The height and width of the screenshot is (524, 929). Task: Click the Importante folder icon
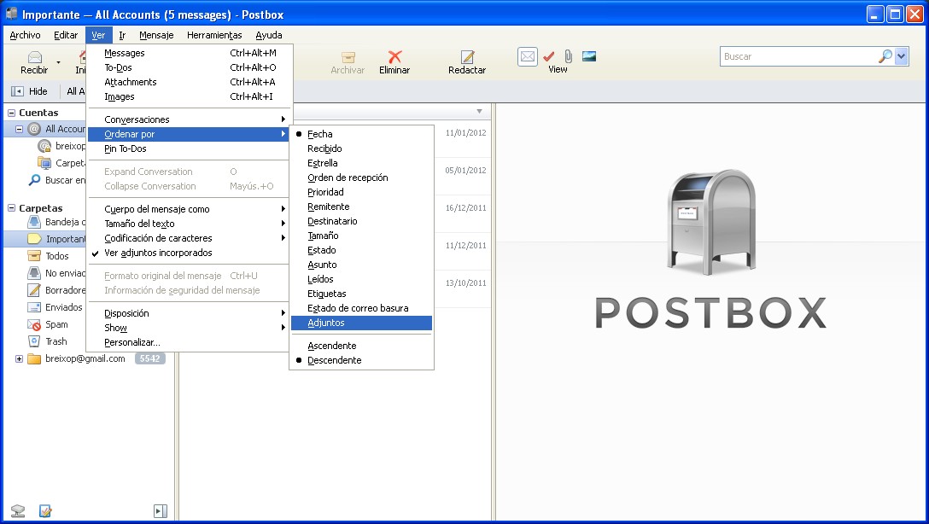(x=34, y=239)
